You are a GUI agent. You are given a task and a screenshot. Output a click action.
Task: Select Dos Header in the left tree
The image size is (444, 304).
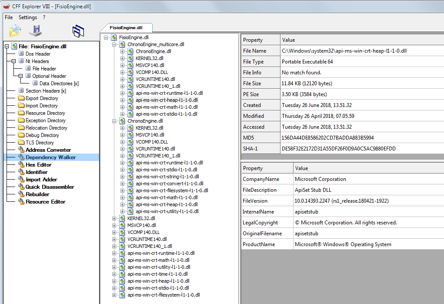pos(38,54)
